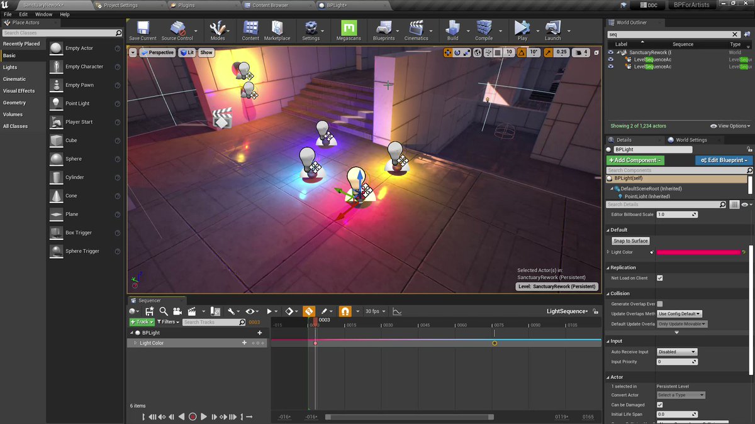Toggle viewport rotation snapping icon
755x424 pixels.
pyautogui.click(x=522, y=53)
